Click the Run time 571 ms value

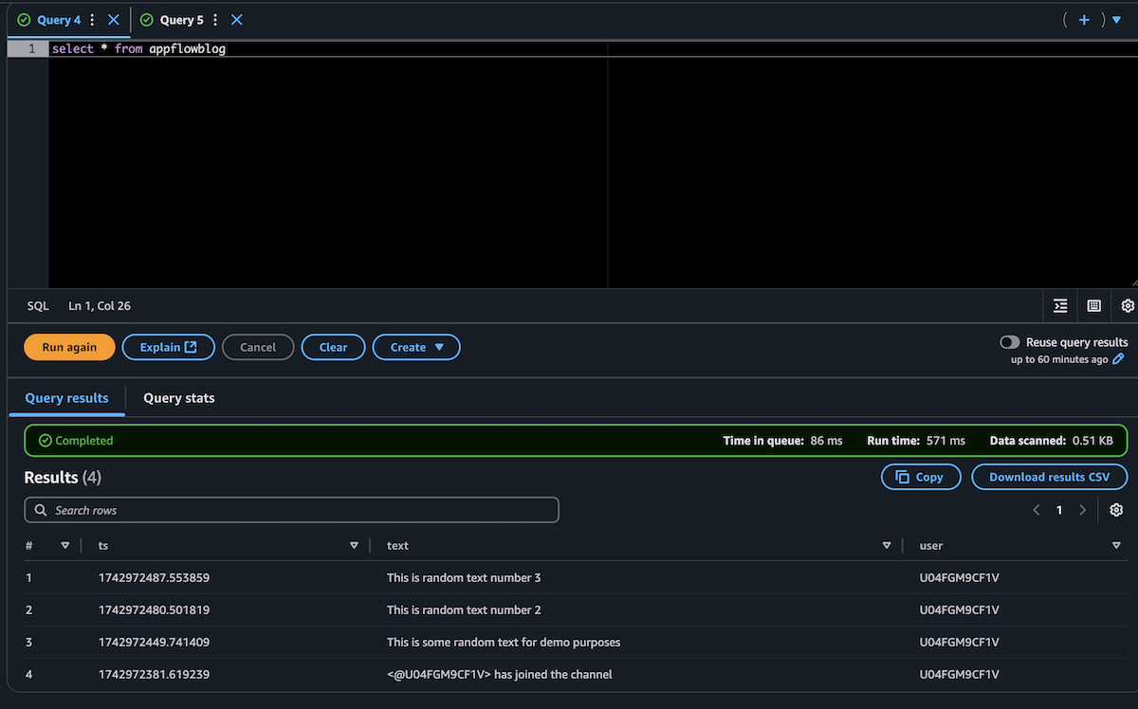(945, 441)
